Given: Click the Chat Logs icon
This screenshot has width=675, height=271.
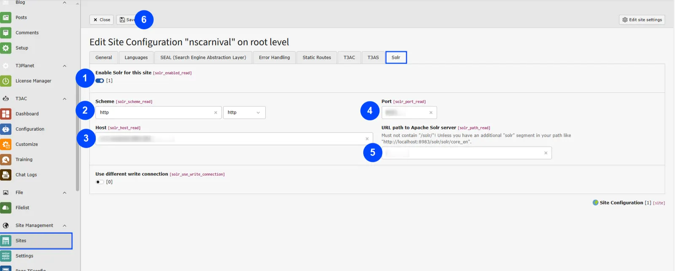Looking at the screenshot, I should [x=6, y=174].
